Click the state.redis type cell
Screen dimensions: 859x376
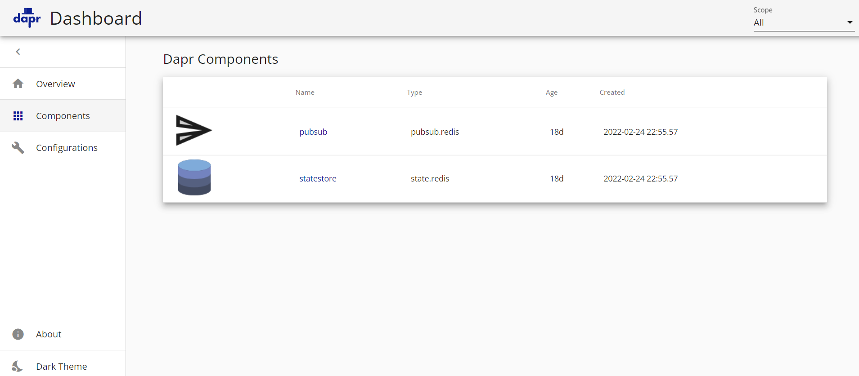coord(430,178)
